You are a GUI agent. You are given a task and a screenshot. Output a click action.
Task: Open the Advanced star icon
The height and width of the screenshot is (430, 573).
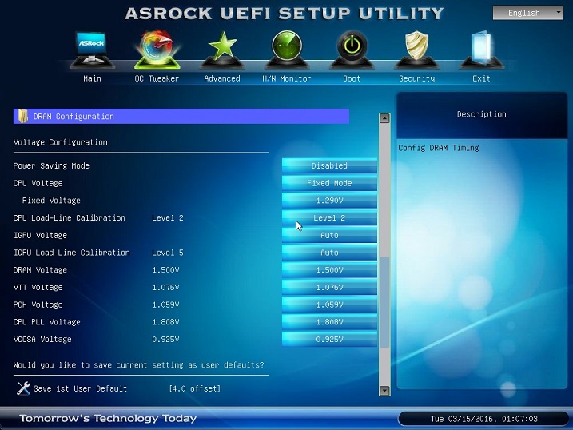tap(222, 50)
